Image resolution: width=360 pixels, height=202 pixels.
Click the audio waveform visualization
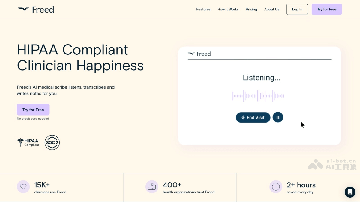pyautogui.click(x=258, y=96)
